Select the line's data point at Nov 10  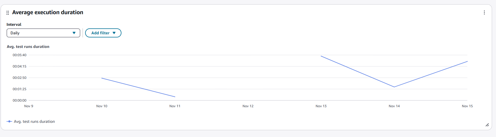tap(102, 78)
